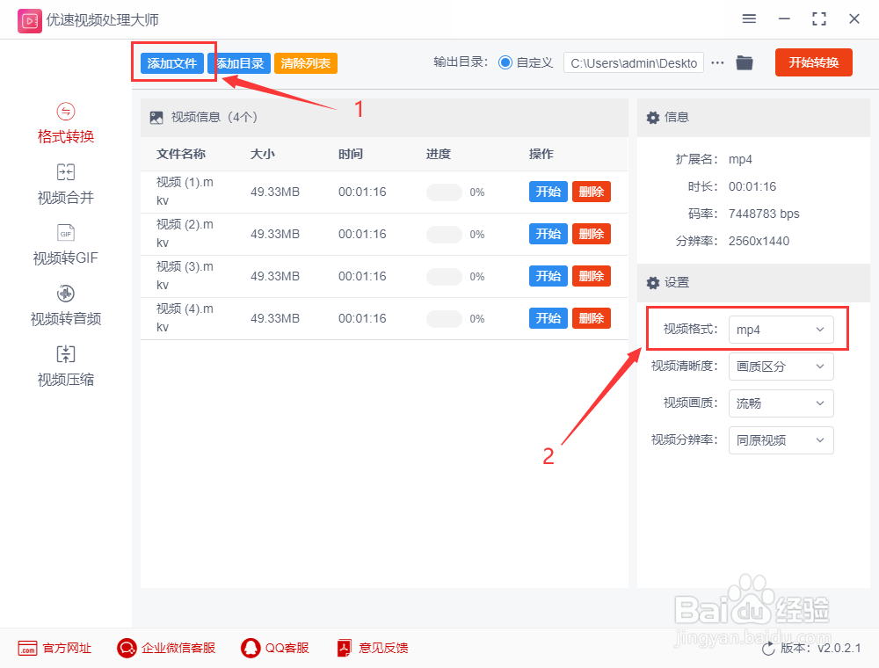Open the 视频分辨率 resolution dropdown
This screenshot has width=879, height=668.
pyautogui.click(x=781, y=439)
